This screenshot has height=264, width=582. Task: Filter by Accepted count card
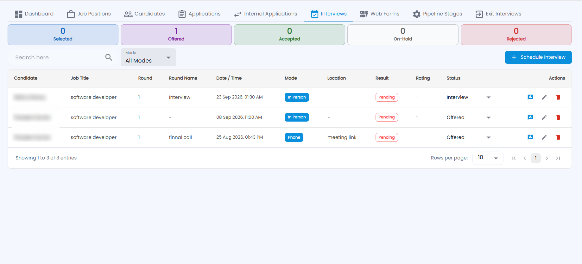pos(289,35)
